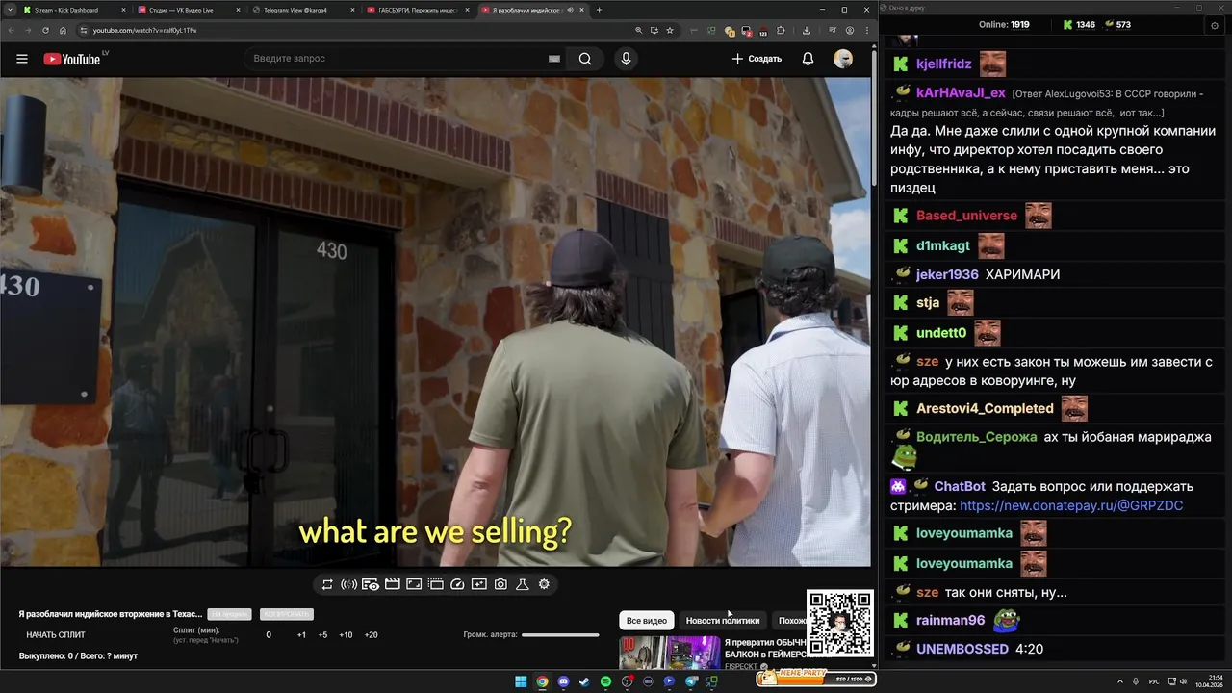
Task: Open the gear settings in the player toolbar
Action: (544, 584)
